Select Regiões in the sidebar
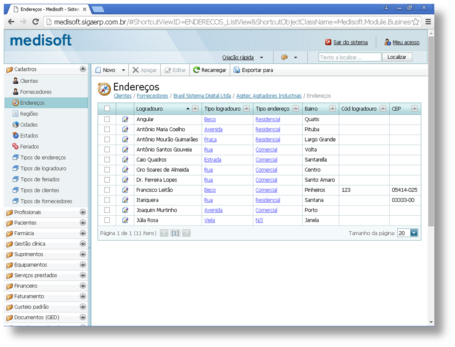 29,114
